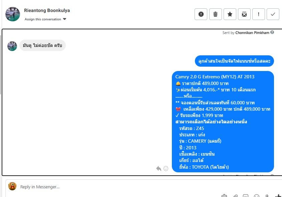React to the Camry message with smiley icon
282x197 pixels.
click(x=166, y=168)
